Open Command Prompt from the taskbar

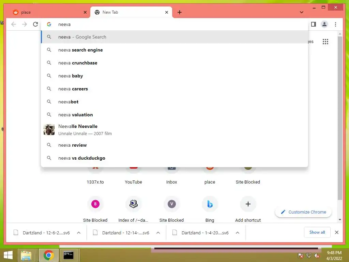69,255
